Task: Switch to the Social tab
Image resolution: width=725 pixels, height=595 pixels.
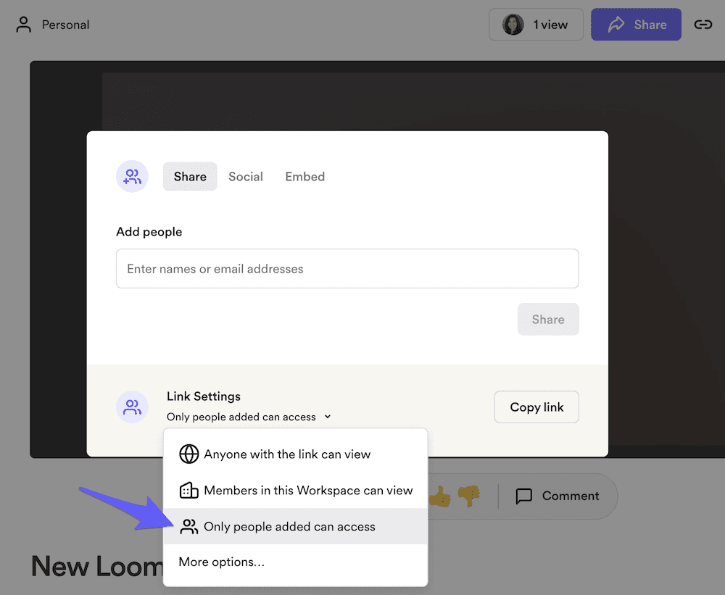Action: (x=246, y=176)
